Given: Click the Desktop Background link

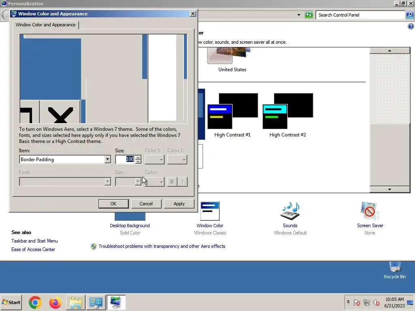Looking at the screenshot, I should (x=130, y=226).
